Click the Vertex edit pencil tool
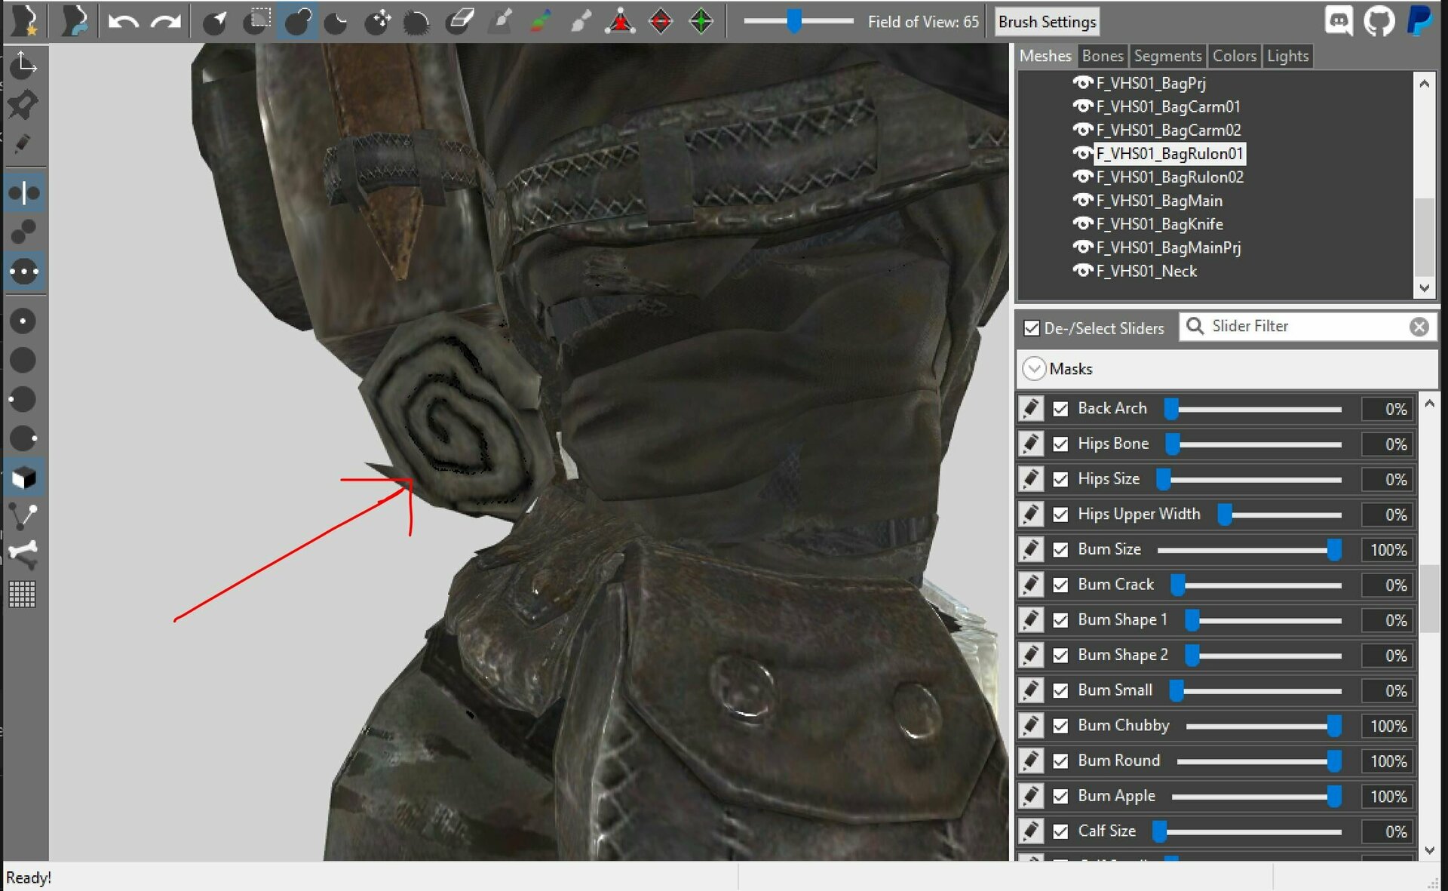 [23, 143]
